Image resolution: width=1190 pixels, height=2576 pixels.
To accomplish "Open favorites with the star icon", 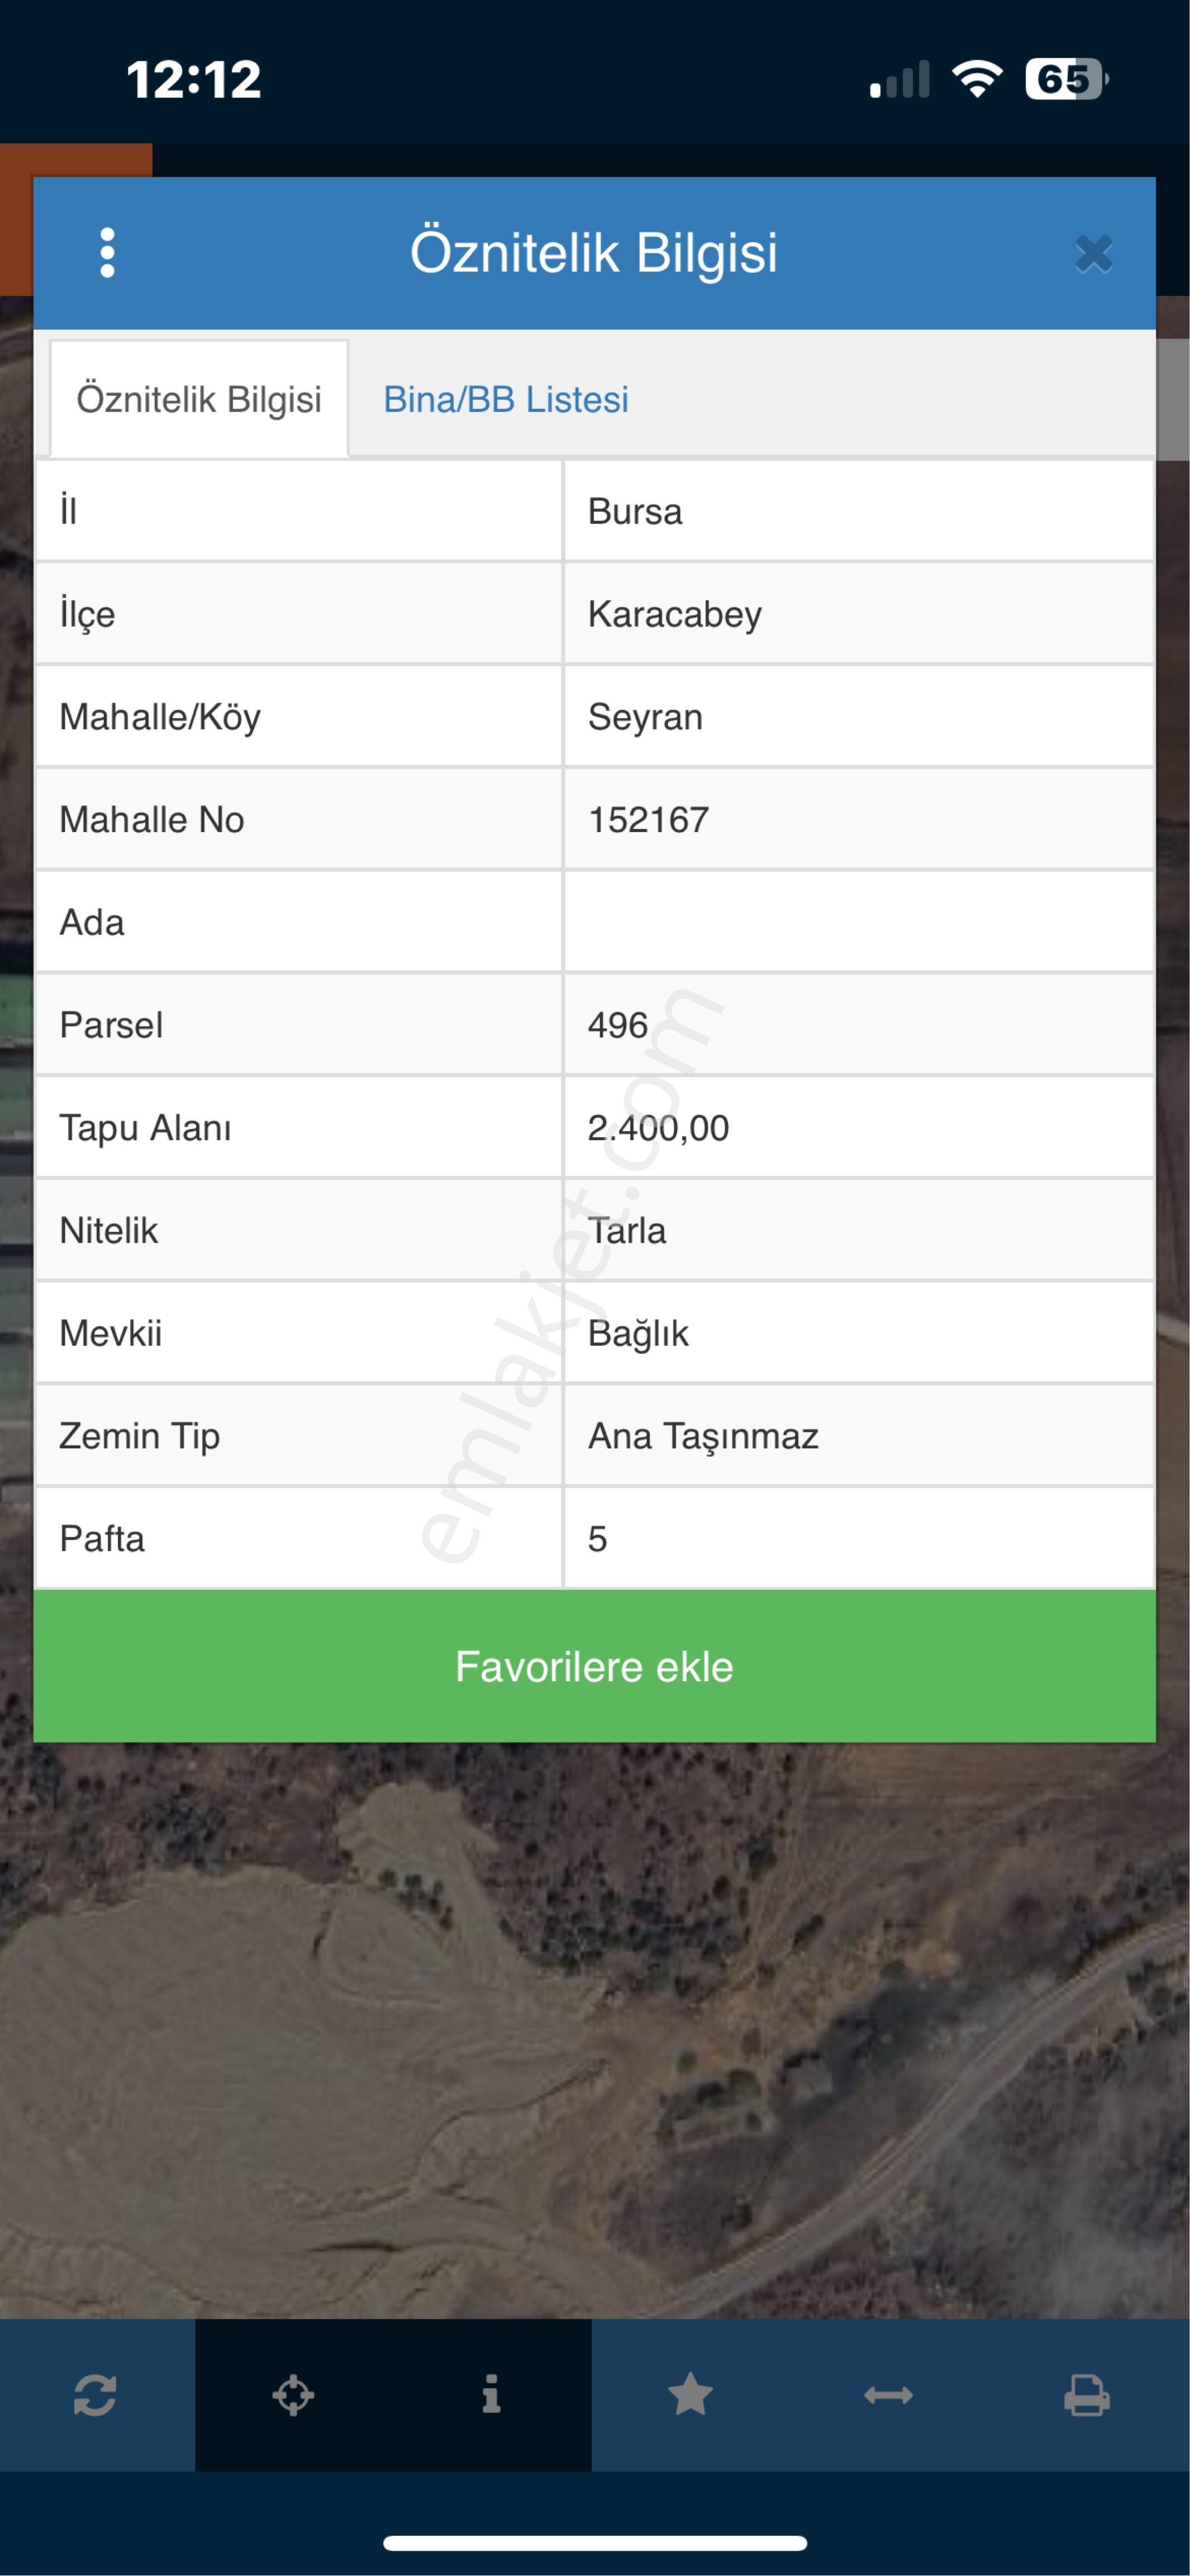I will (690, 2395).
